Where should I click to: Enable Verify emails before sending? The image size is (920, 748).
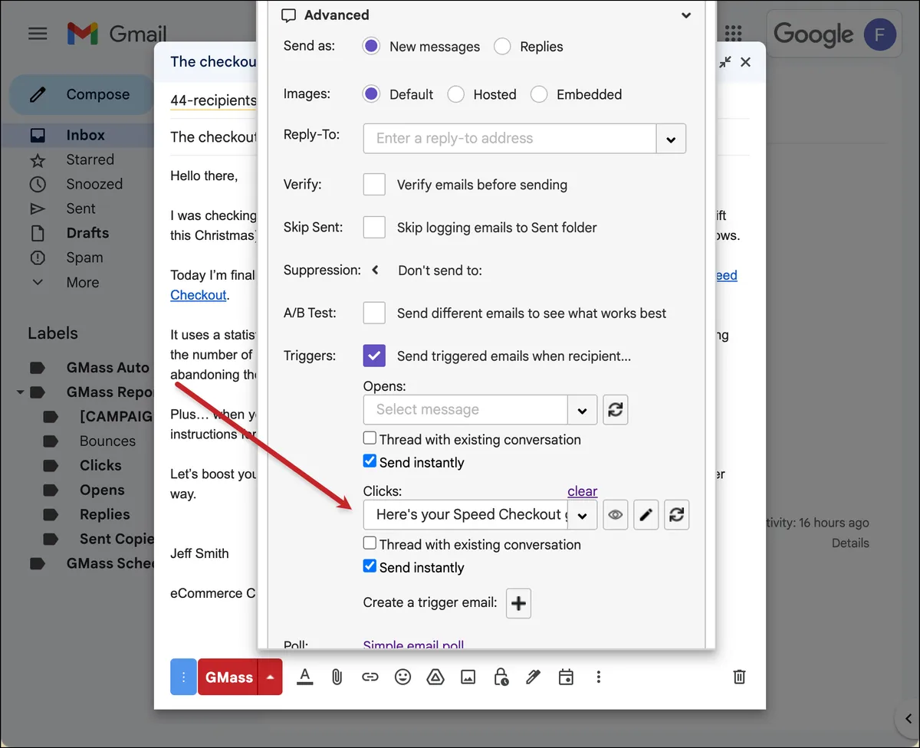click(374, 184)
